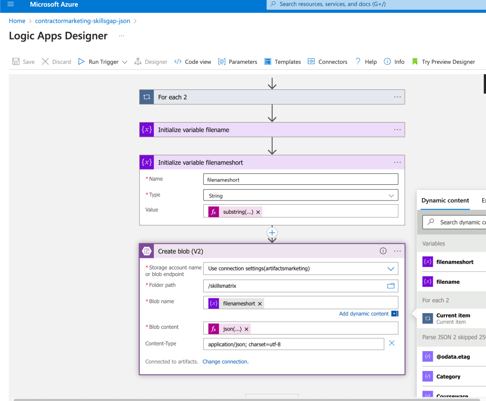Open the Parameters panel
Viewport: 486px width, 401px height.
click(238, 62)
